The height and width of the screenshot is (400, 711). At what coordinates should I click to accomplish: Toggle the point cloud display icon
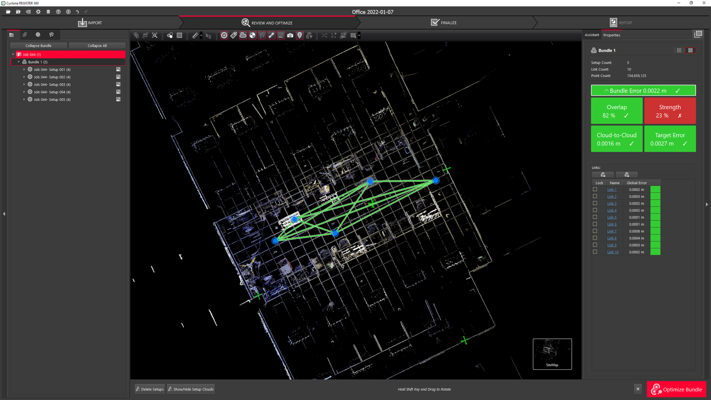[243, 36]
